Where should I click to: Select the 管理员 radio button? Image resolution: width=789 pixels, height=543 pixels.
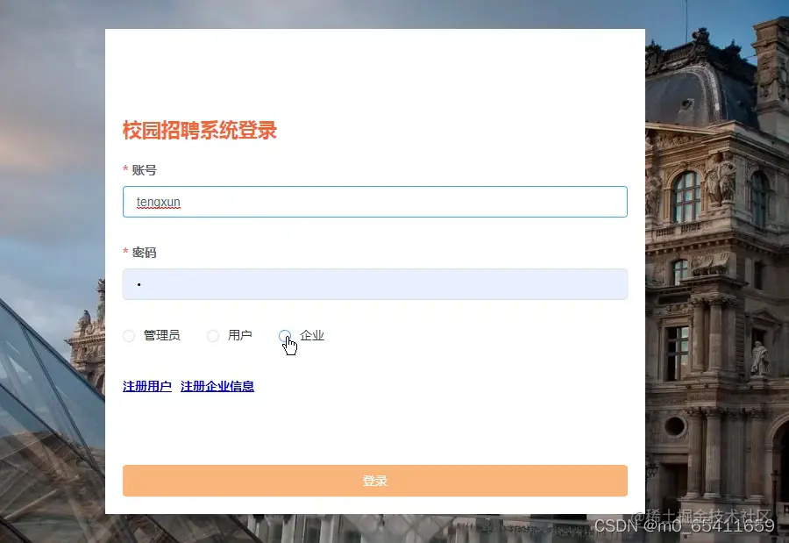point(130,335)
